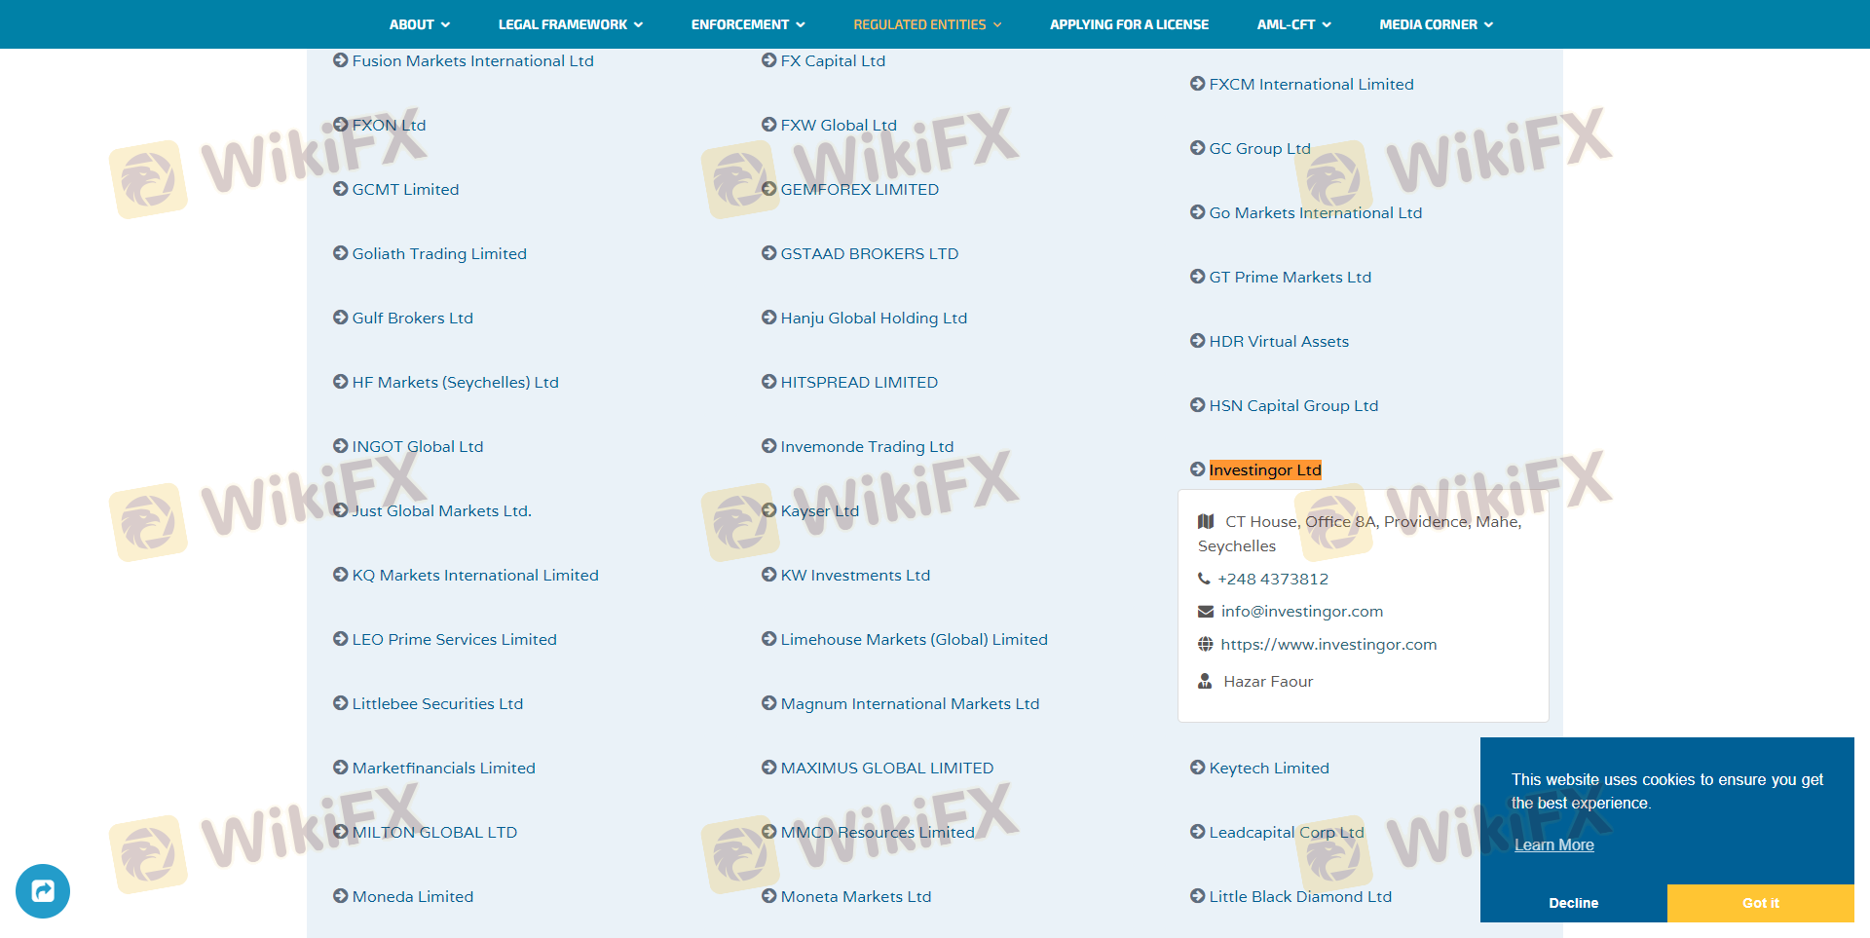The image size is (1870, 938).
Task: Click arrow icon beside Littlebee Securities Ltd
Action: 341,703
